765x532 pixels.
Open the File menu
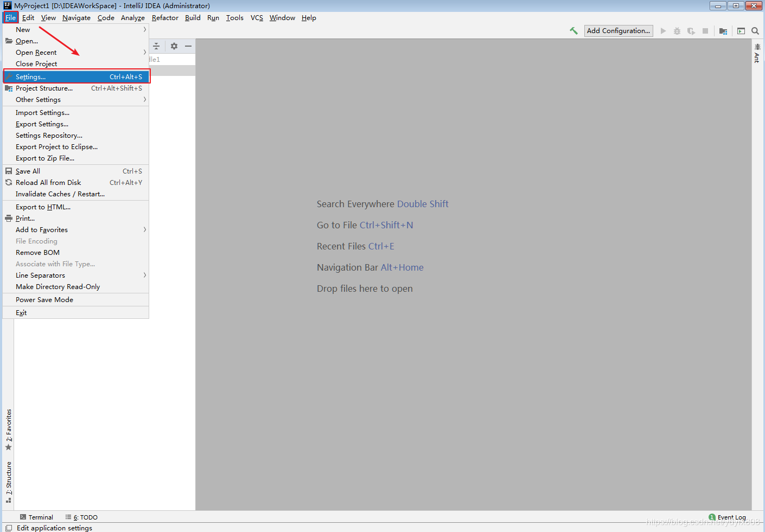(10, 17)
